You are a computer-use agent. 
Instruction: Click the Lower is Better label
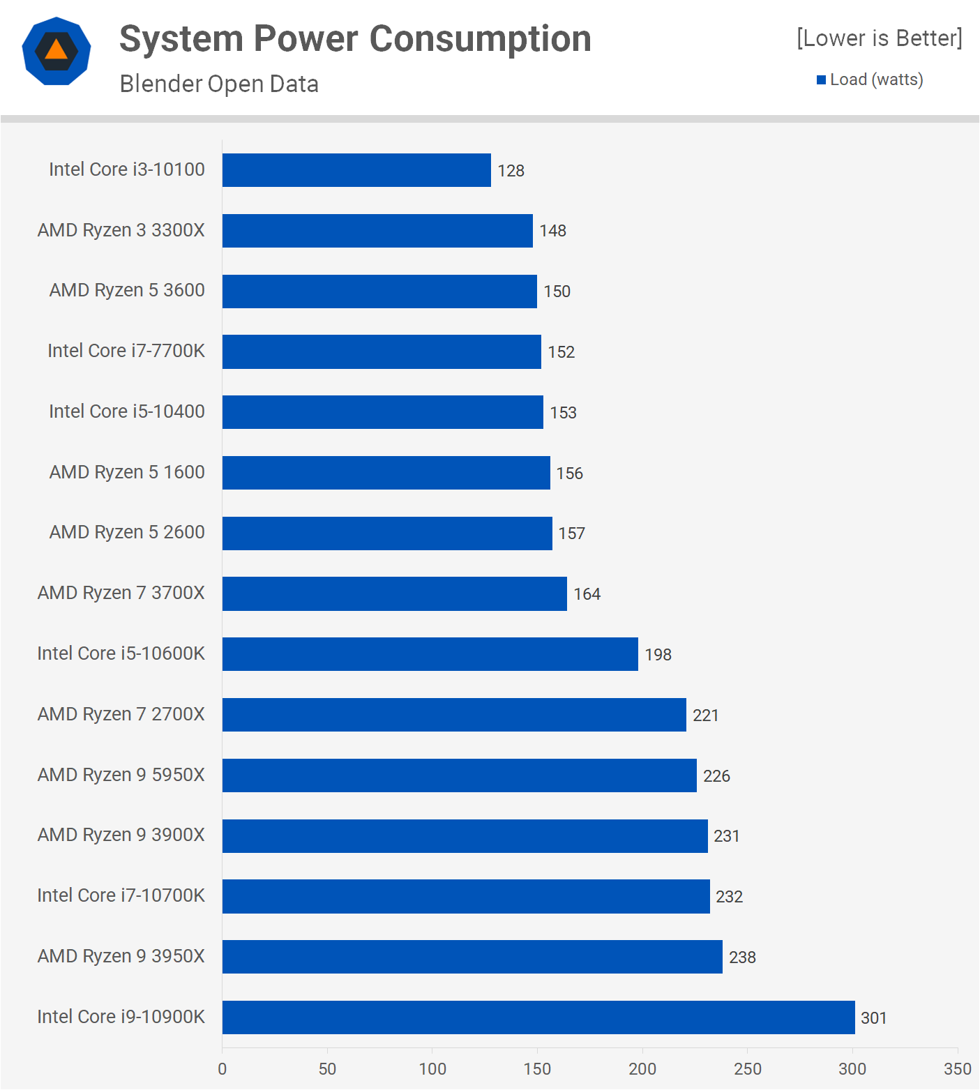tap(879, 38)
